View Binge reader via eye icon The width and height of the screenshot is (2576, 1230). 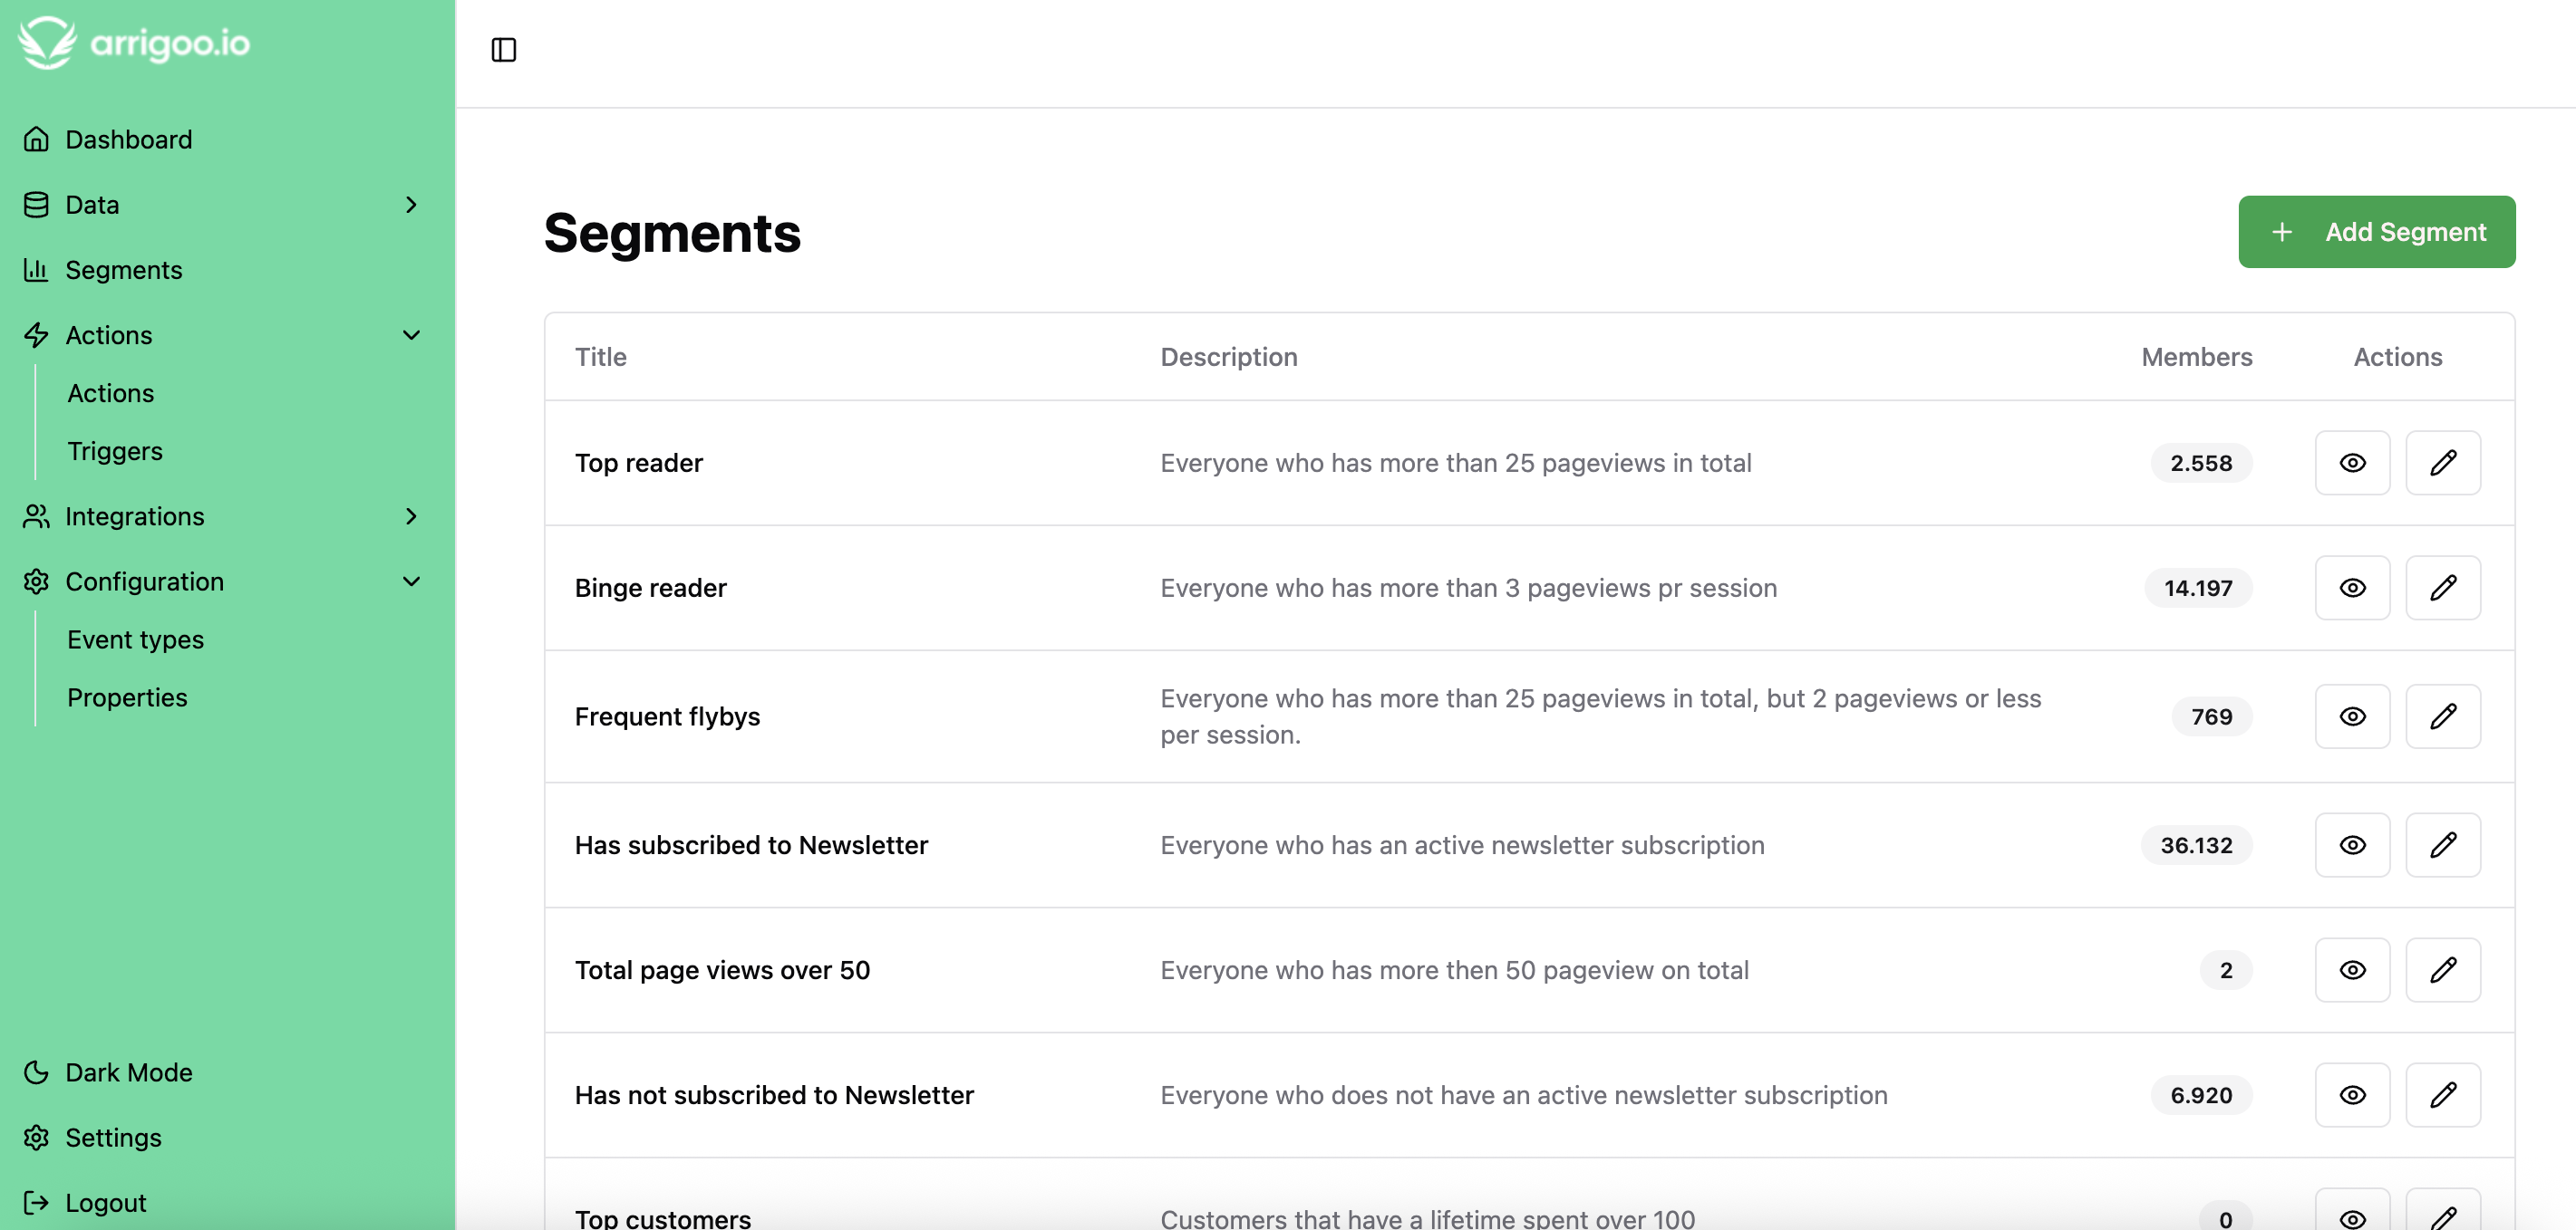2351,588
